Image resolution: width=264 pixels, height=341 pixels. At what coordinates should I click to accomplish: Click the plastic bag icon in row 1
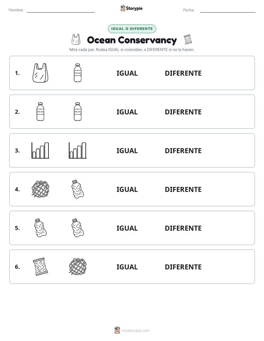[40, 73]
